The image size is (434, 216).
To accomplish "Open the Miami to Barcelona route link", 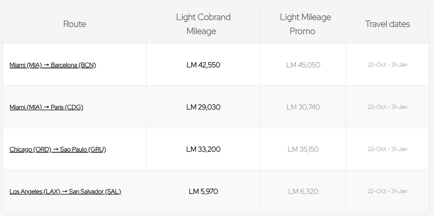I will (53, 65).
